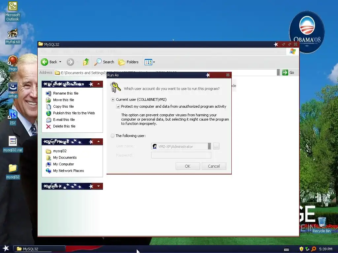Image resolution: width=338 pixels, height=253 pixels.
Task: Click the Password input field
Action: coord(181,155)
